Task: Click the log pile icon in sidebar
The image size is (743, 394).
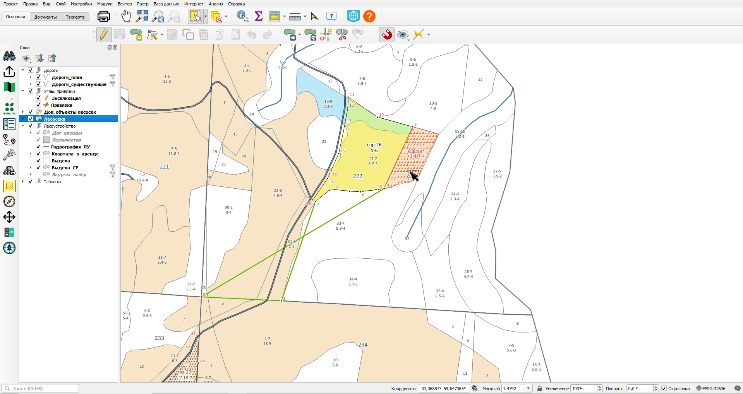Action: [9, 171]
